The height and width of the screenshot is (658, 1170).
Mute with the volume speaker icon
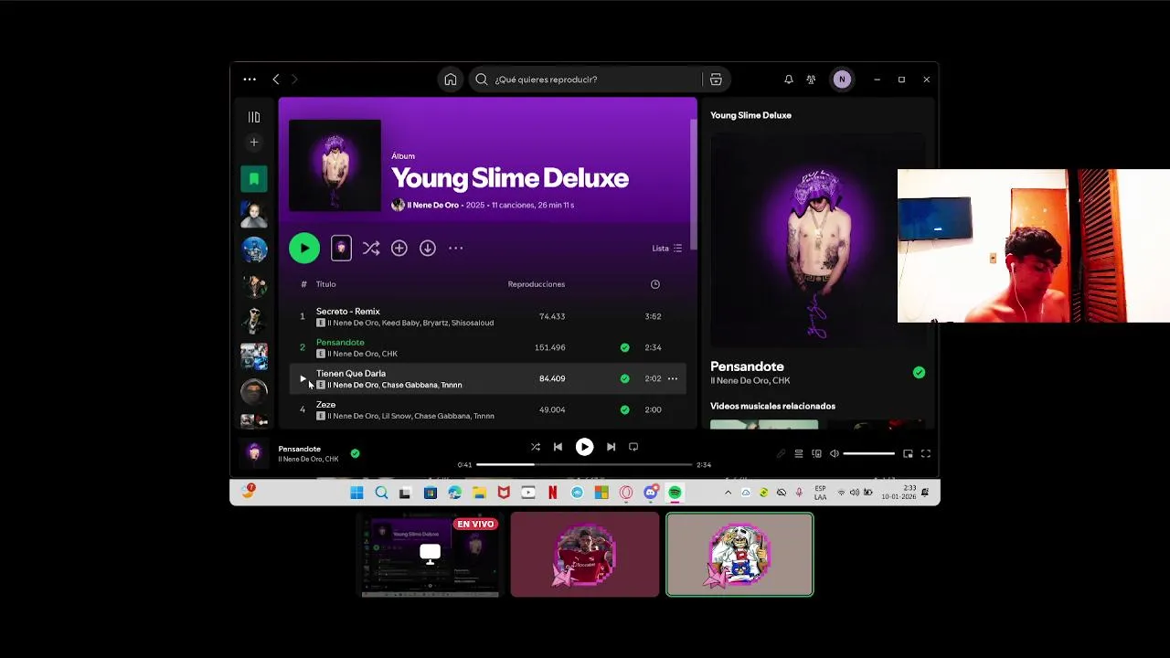pos(834,453)
